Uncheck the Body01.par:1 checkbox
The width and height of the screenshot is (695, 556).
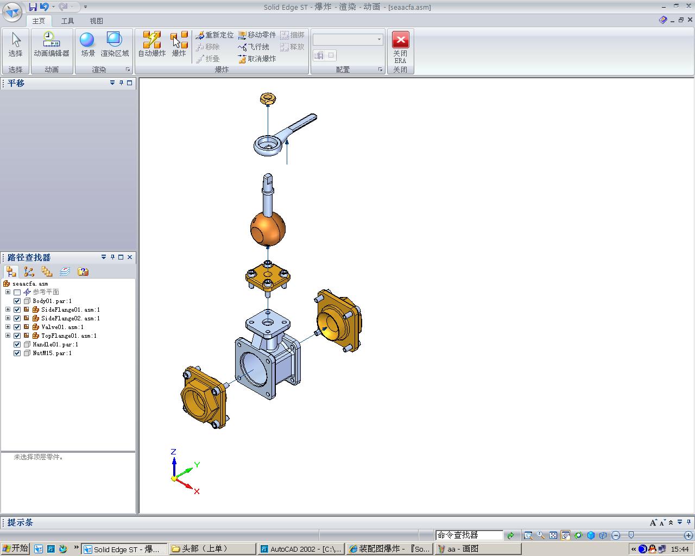pyautogui.click(x=17, y=301)
